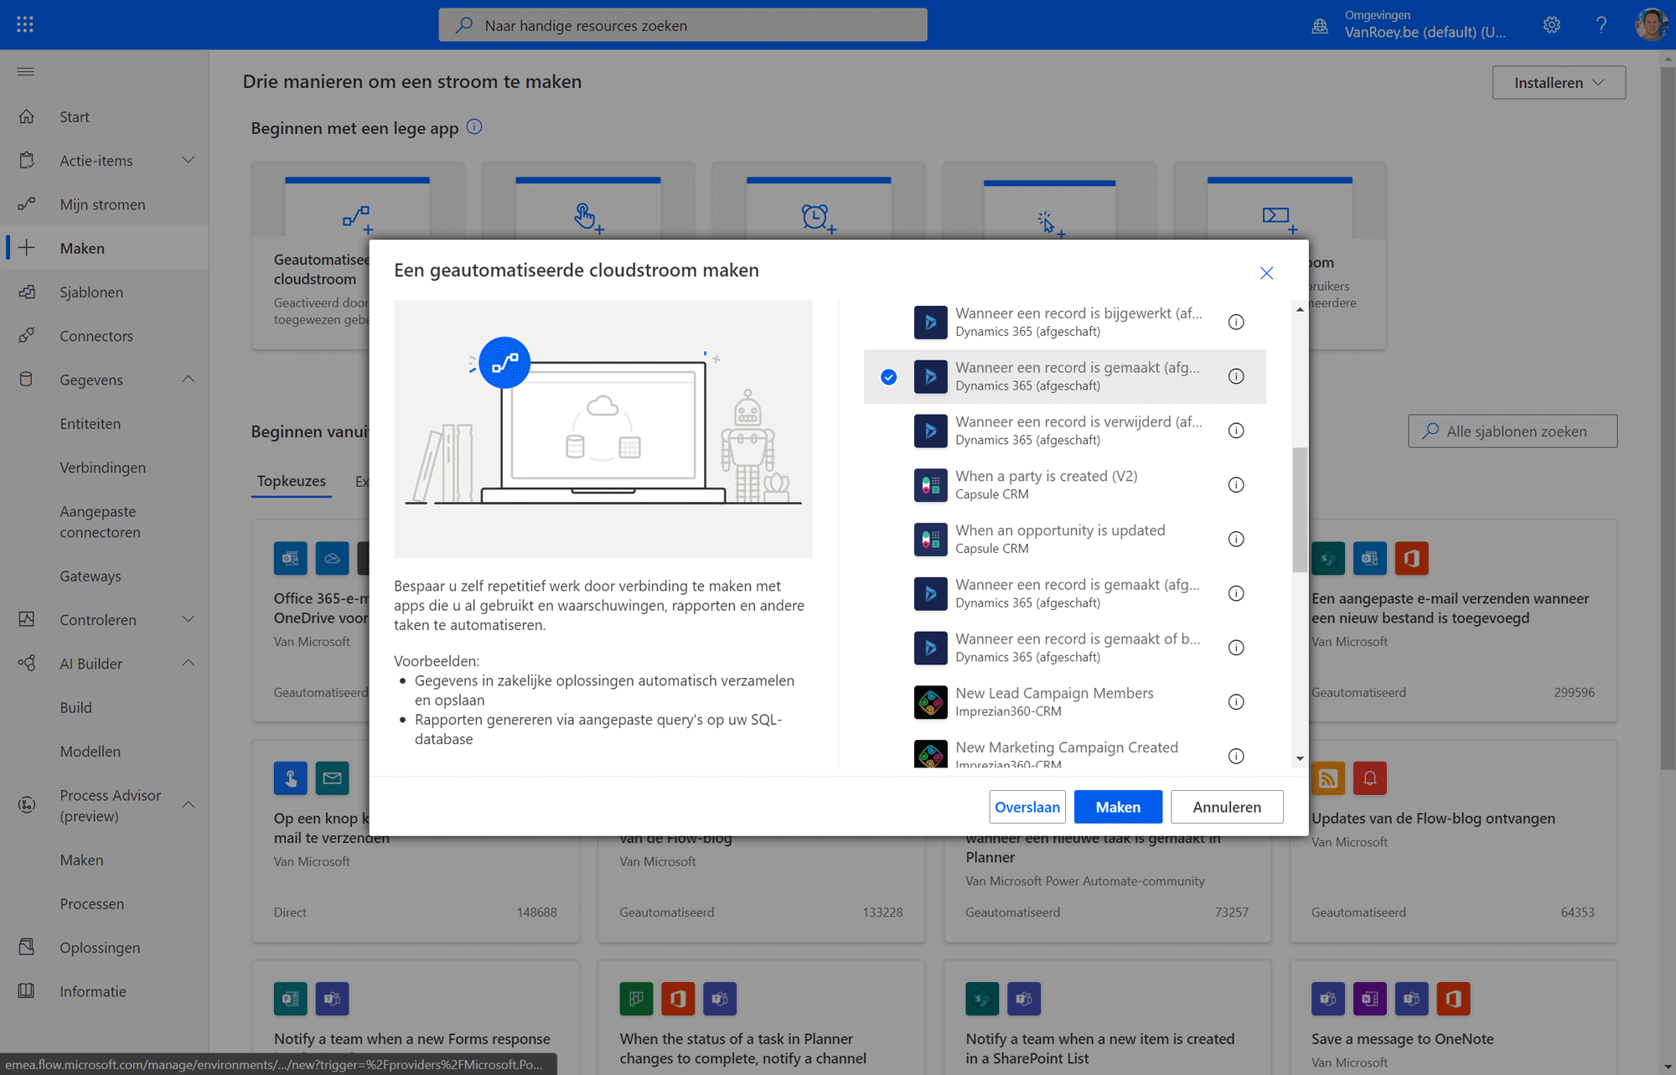
Task: Open the settings gear icon
Action: [1551, 25]
